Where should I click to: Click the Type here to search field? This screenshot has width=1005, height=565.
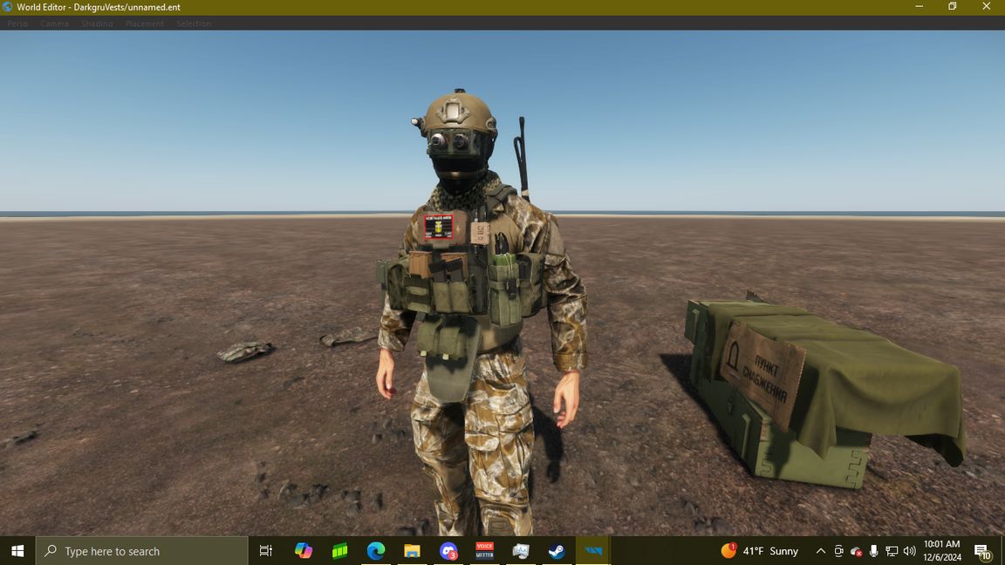point(140,550)
